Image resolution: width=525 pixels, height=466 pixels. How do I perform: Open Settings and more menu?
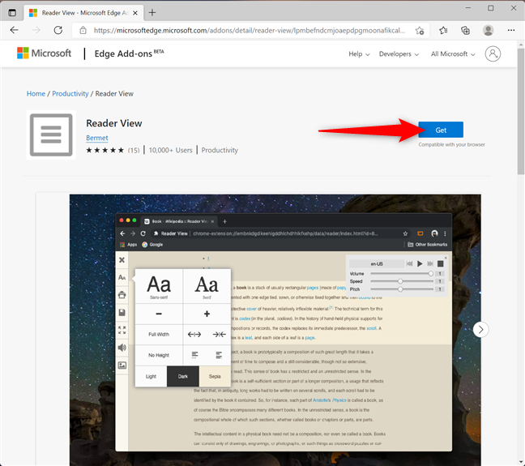point(511,31)
